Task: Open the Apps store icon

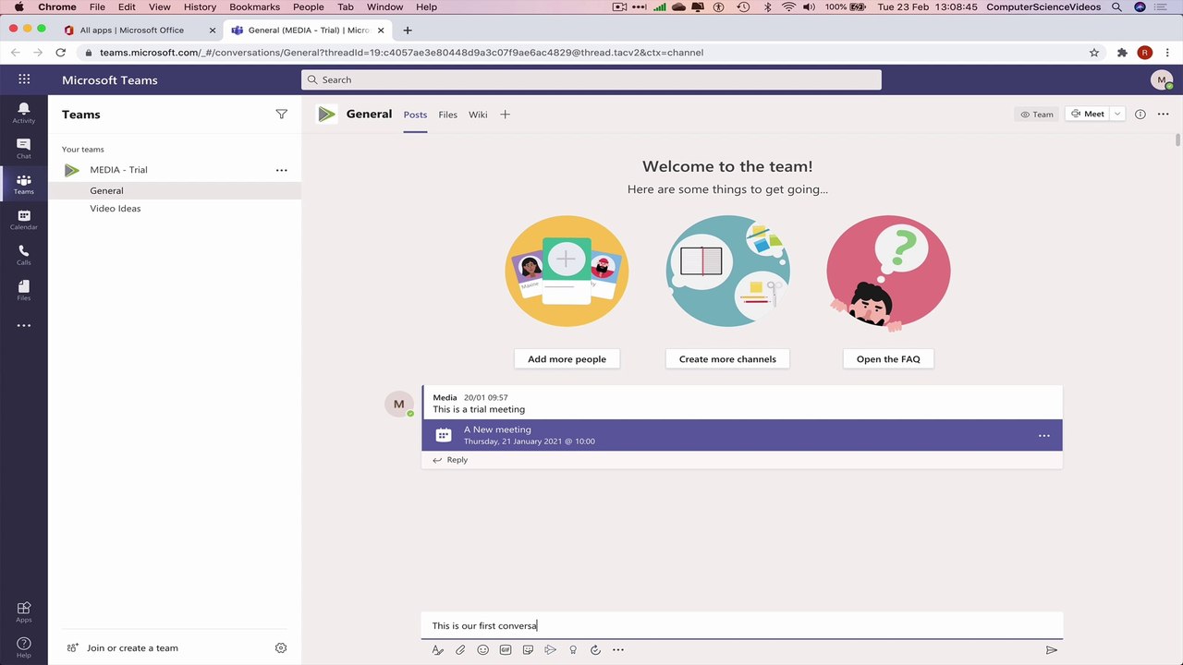Action: click(24, 611)
